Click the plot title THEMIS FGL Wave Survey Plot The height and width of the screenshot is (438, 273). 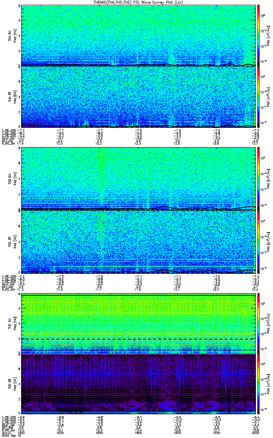point(138,2)
